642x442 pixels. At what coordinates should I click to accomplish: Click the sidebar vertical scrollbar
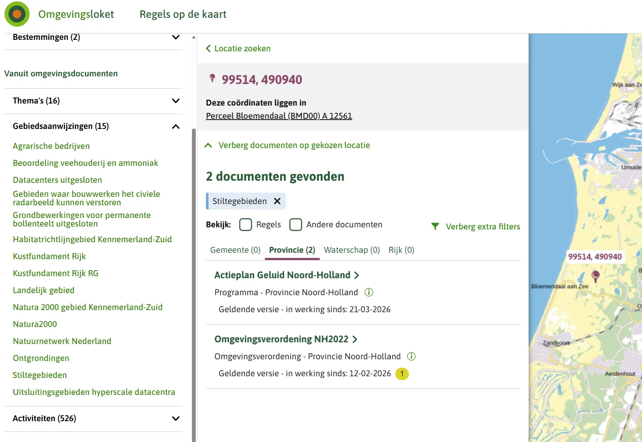[194, 285]
